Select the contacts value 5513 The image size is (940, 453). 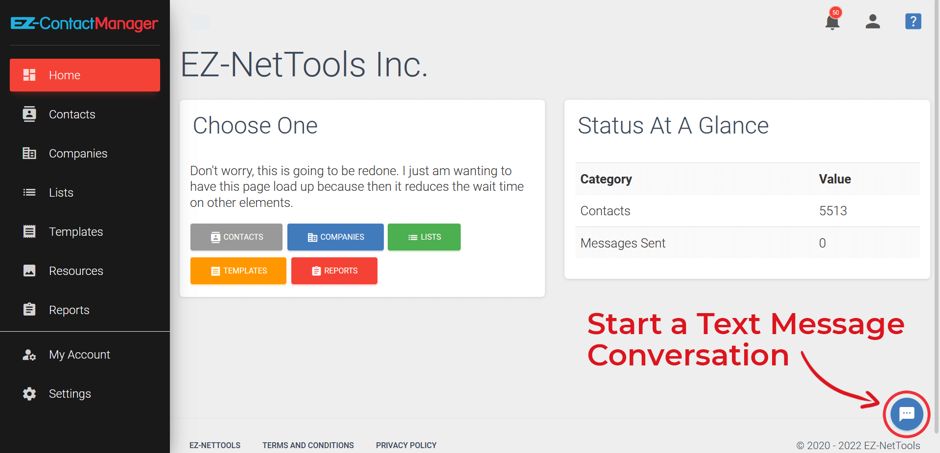click(x=833, y=211)
